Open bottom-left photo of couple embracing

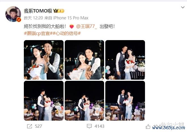44,101
